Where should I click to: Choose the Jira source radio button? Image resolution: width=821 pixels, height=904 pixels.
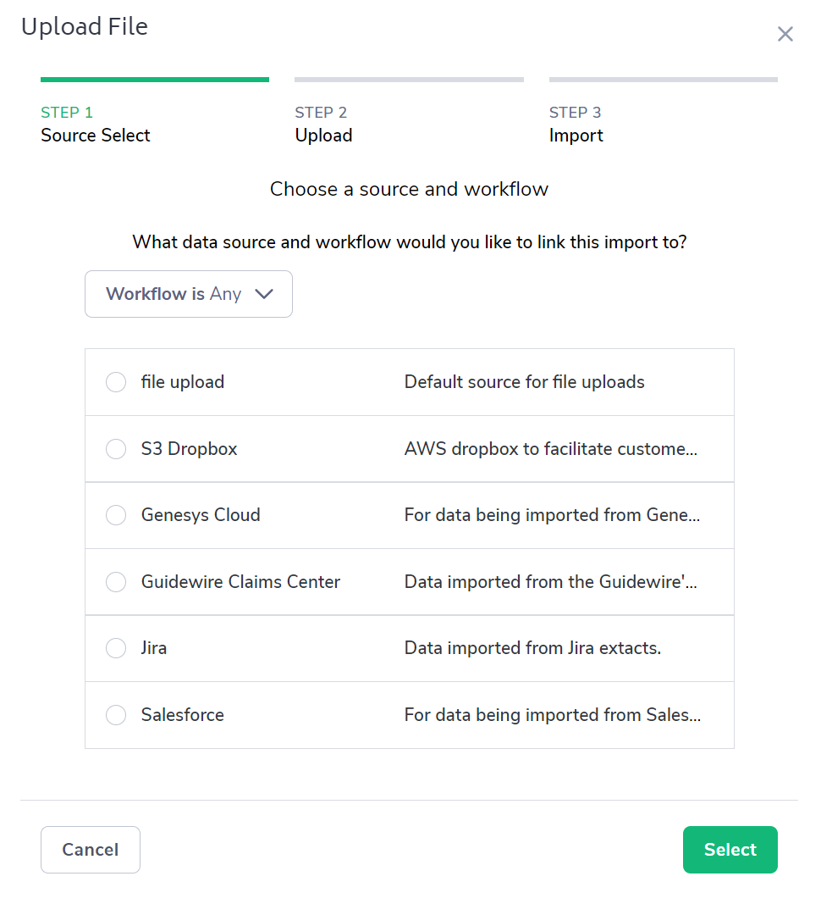click(116, 648)
